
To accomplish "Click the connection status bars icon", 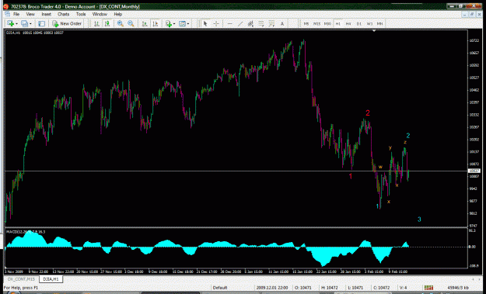I will (428, 288).
